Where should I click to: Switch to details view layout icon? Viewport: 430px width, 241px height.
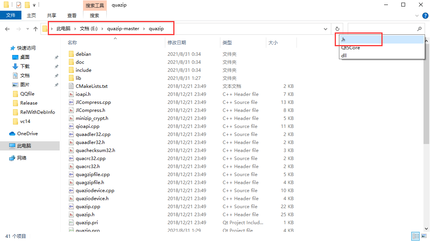click(x=416, y=236)
